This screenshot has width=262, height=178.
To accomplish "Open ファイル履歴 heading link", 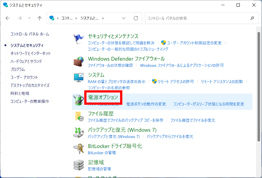I will pos(101,114).
